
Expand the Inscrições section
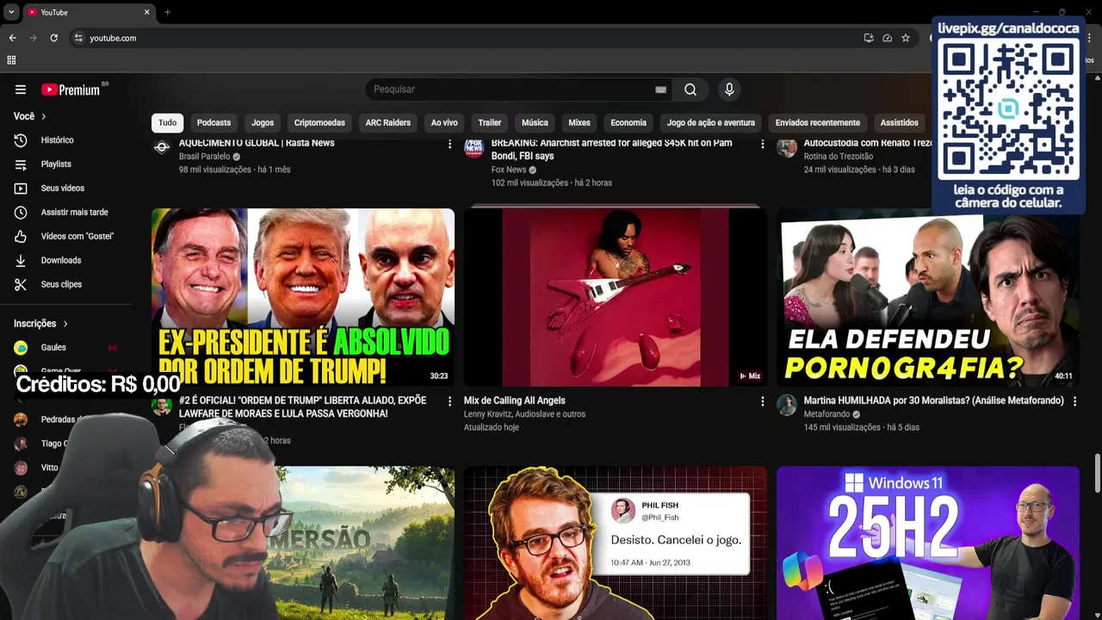41,324
